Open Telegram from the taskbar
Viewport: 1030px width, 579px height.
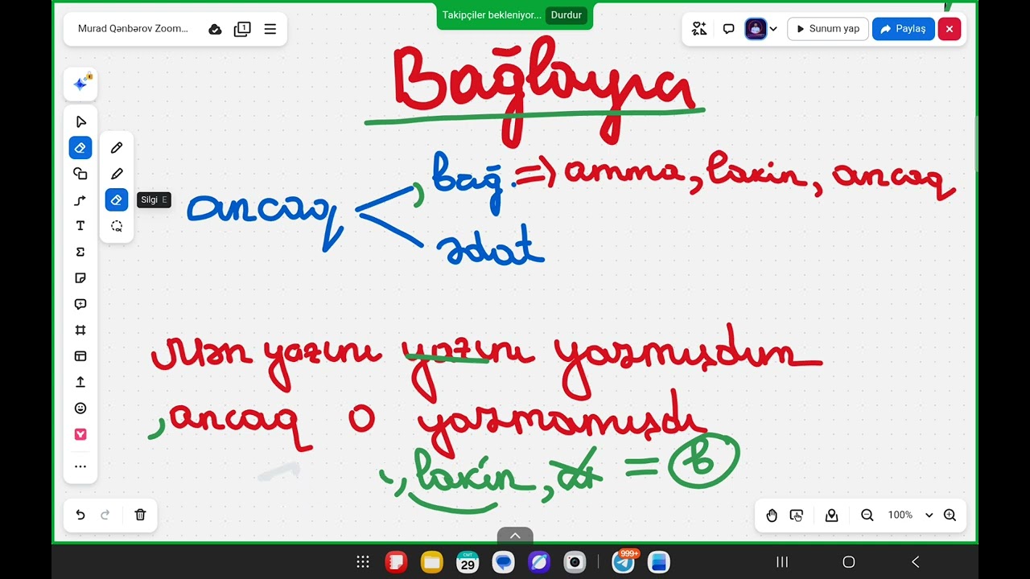624,562
